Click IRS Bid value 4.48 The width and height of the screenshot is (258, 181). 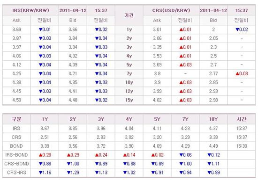[73, 100]
